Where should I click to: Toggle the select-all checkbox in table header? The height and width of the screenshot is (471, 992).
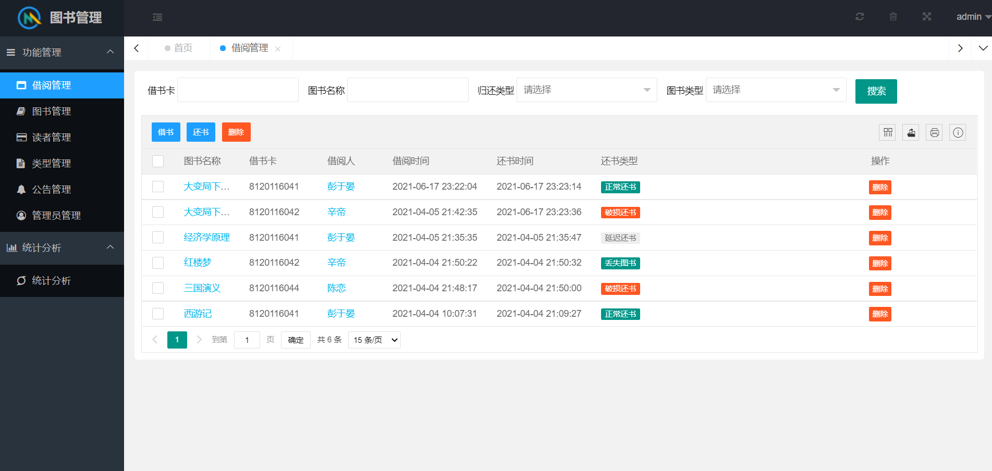158,161
